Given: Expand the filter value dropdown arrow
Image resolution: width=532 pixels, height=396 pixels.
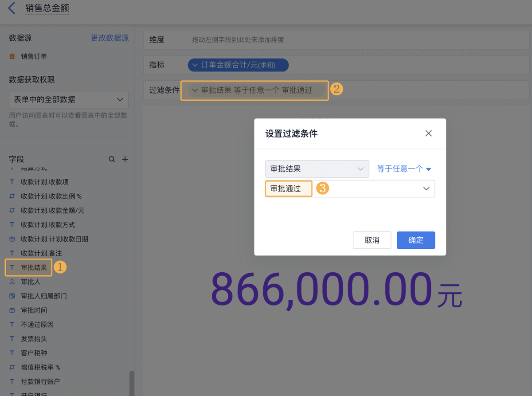Looking at the screenshot, I should tap(426, 189).
